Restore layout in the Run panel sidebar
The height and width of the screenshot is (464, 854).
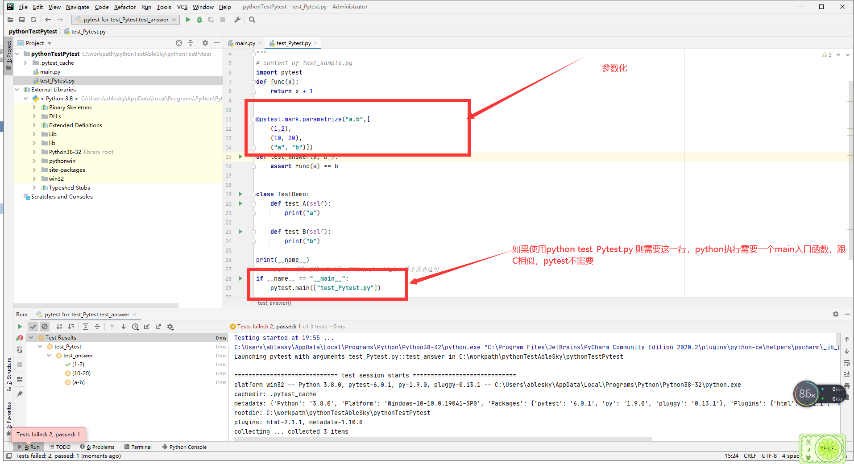[x=20, y=379]
